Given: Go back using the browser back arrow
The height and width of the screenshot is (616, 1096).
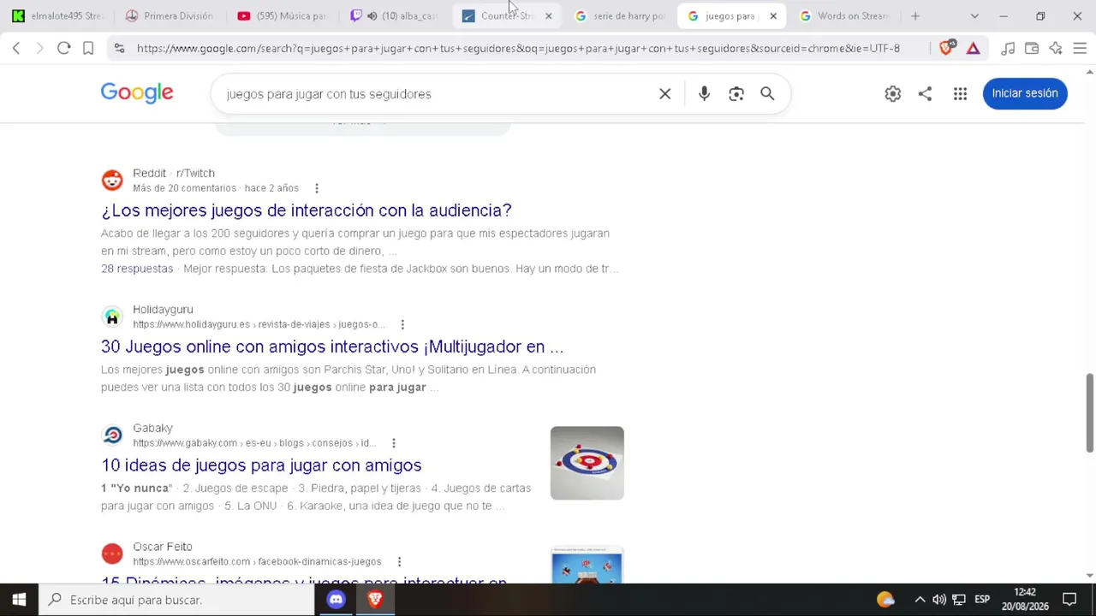Looking at the screenshot, I should click(16, 49).
